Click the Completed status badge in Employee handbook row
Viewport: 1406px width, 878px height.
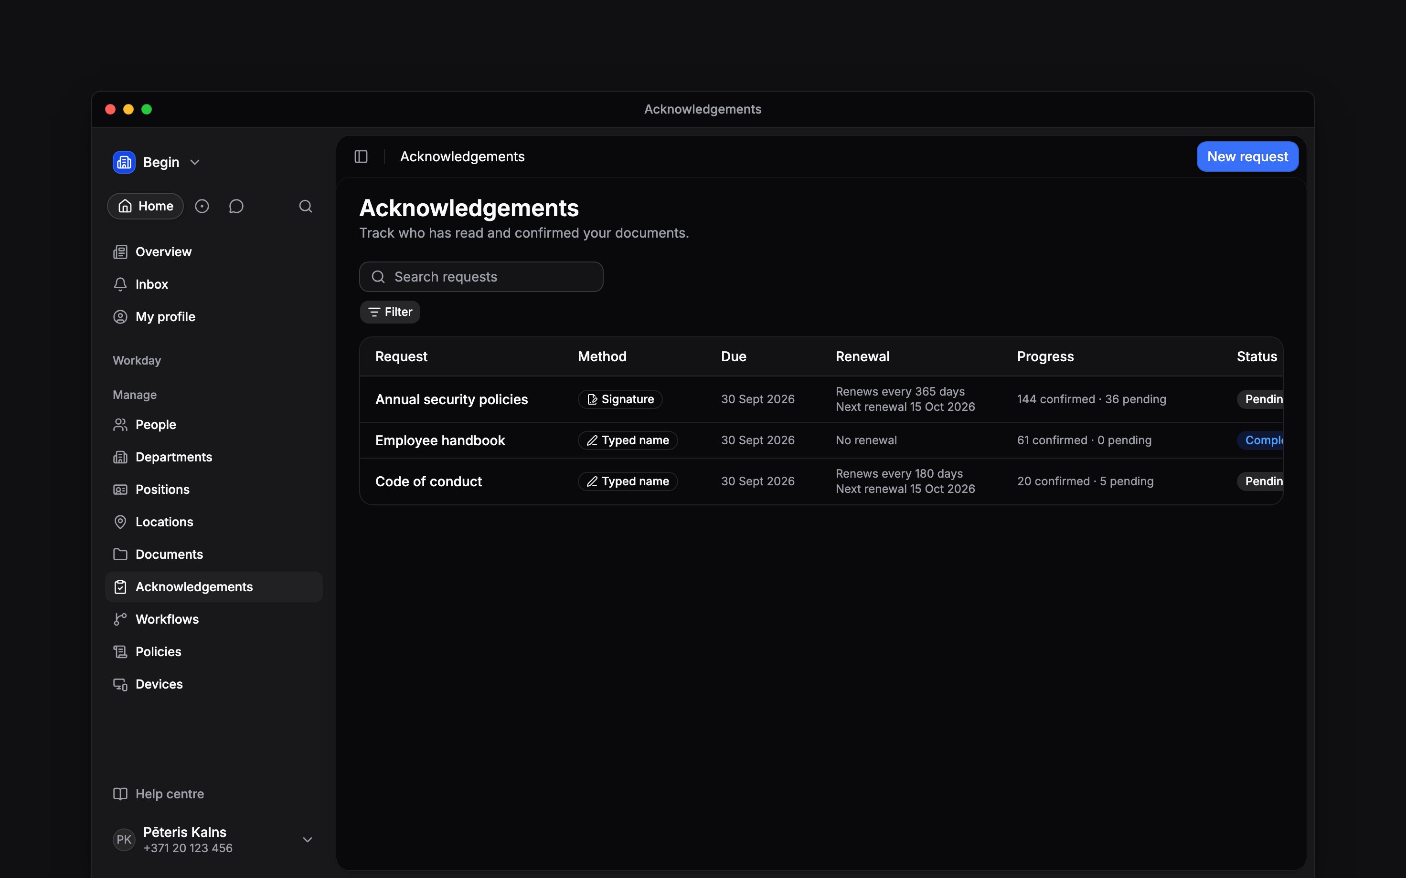coord(1259,440)
